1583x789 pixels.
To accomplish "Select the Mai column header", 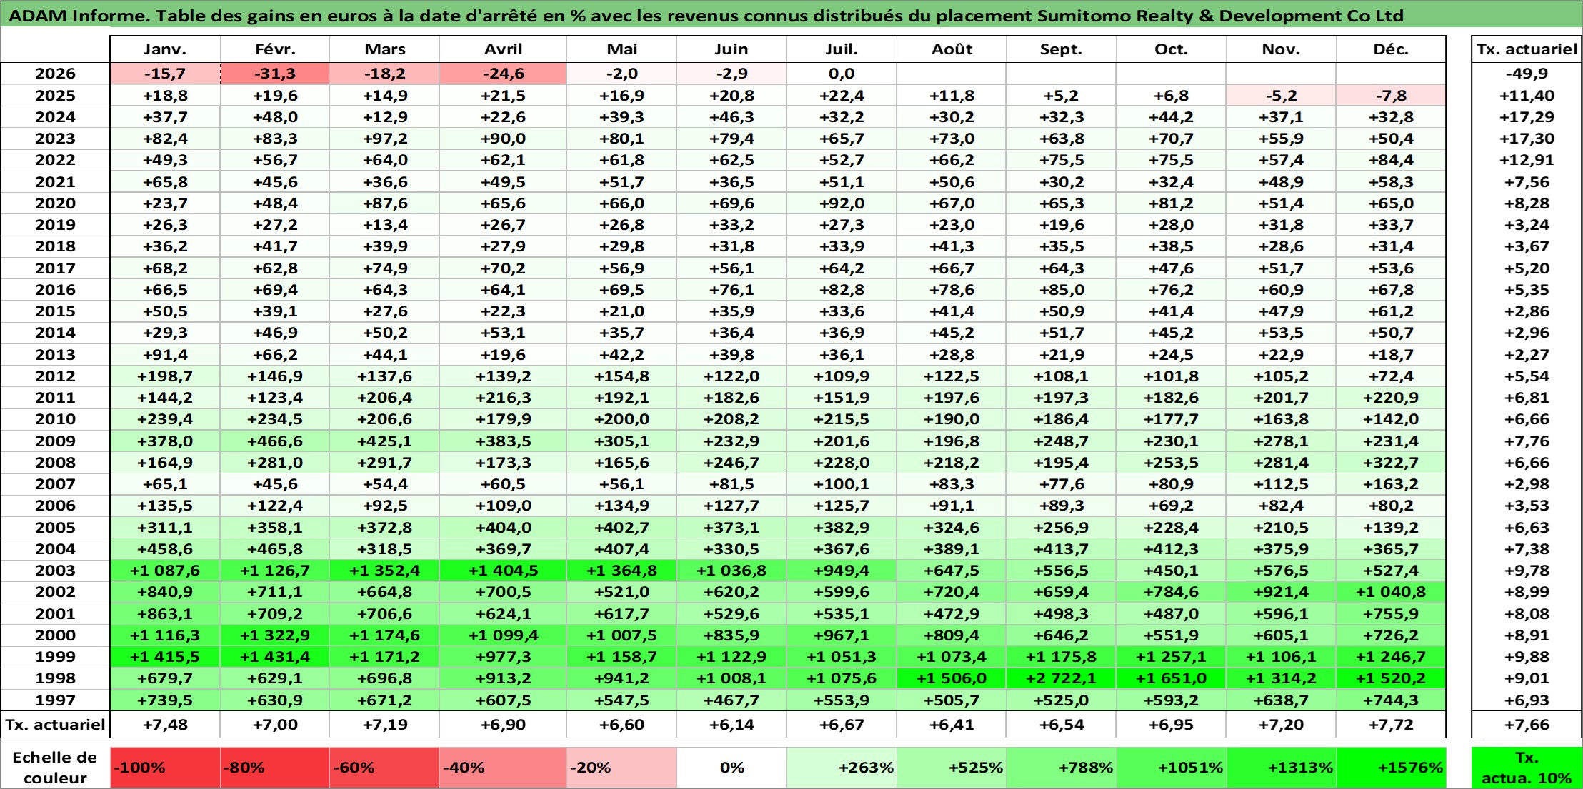I will pos(622,49).
